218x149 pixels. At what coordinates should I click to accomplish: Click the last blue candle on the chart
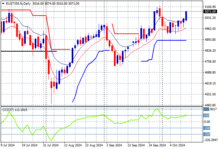[x=186, y=16]
